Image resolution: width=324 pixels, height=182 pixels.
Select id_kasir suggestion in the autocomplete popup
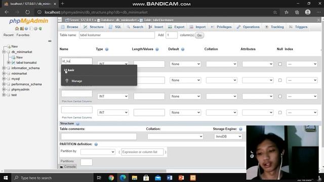click(x=99, y=70)
